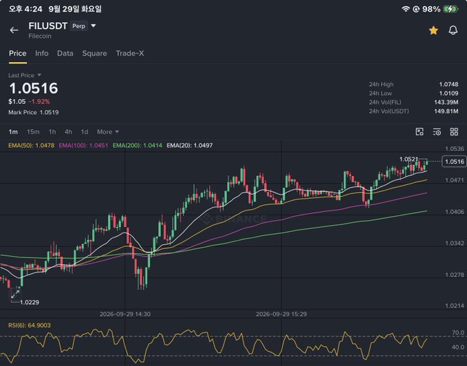Switch chart to 15m interval
This screenshot has height=366, width=467.
point(33,131)
